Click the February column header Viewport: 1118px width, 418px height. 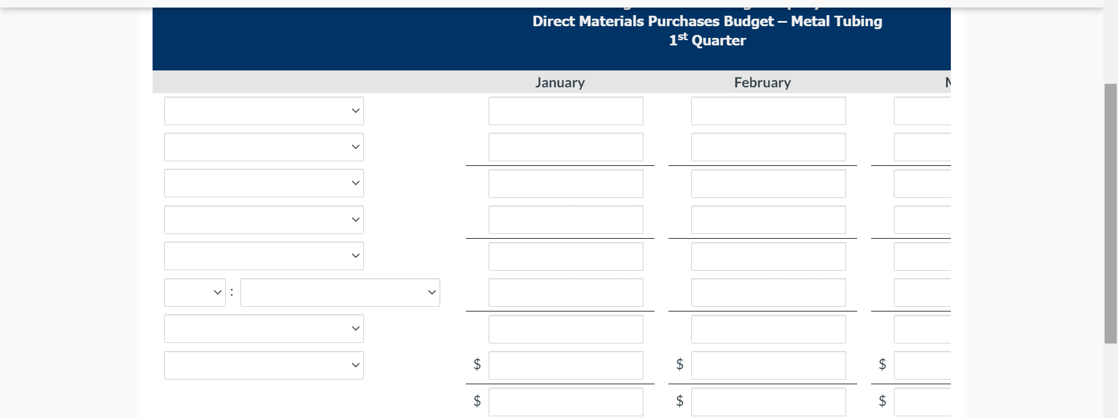[x=763, y=83]
